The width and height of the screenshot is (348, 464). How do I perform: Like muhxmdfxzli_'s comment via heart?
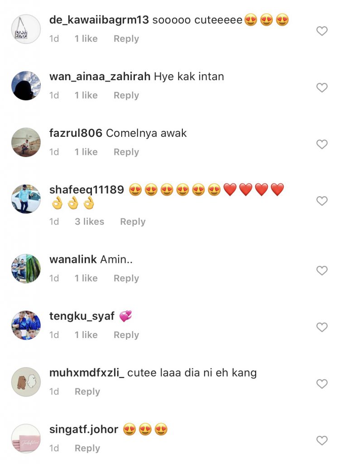[x=322, y=384]
